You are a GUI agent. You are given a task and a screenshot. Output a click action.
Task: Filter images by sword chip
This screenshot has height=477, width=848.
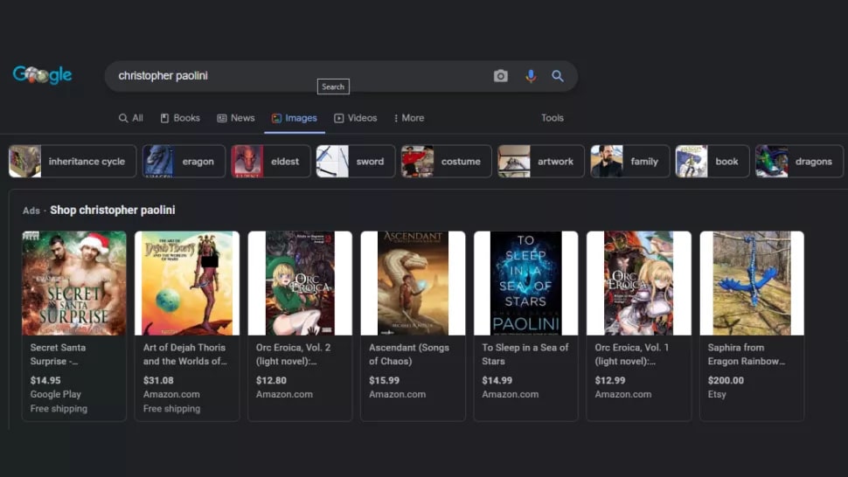(x=356, y=161)
